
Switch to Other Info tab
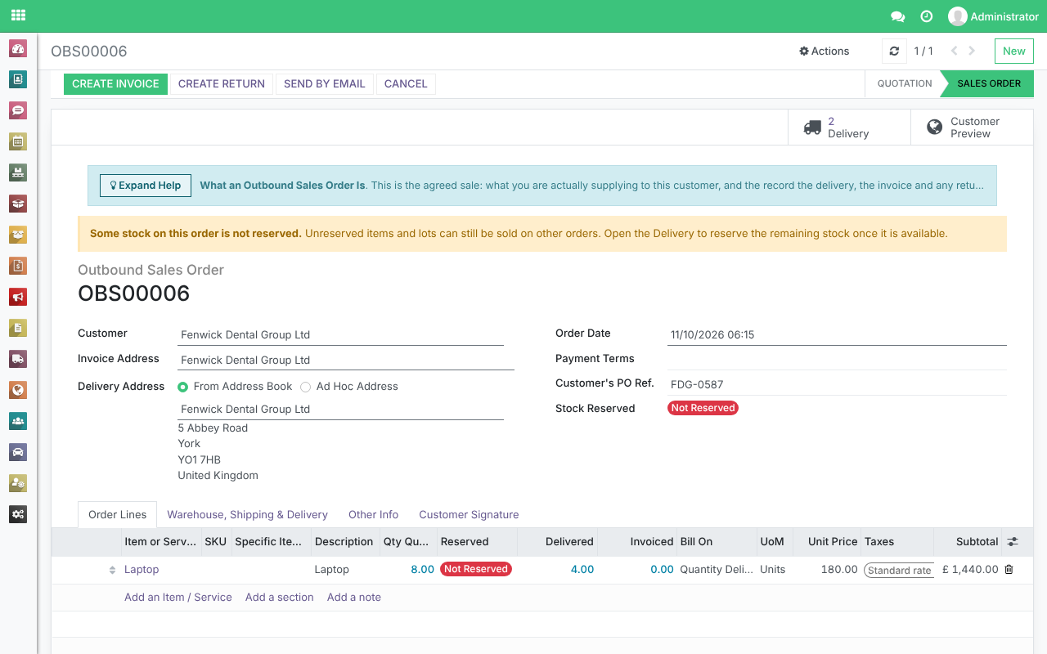373,515
